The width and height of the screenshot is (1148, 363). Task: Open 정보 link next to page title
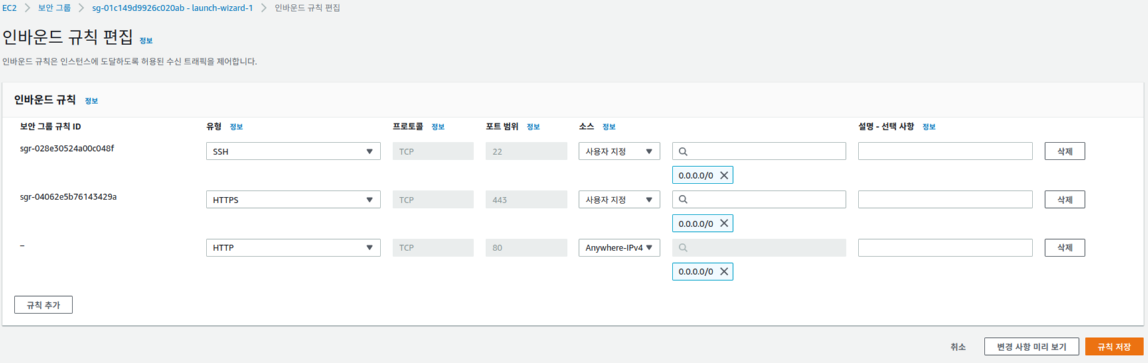pyautogui.click(x=146, y=41)
